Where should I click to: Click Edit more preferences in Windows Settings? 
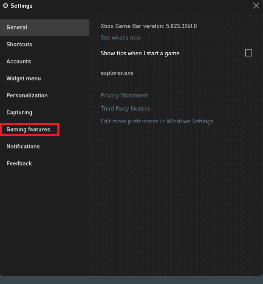tap(157, 121)
